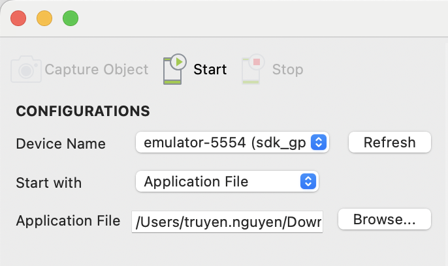Close the window with red button
448x266 pixels.
tap(18, 18)
